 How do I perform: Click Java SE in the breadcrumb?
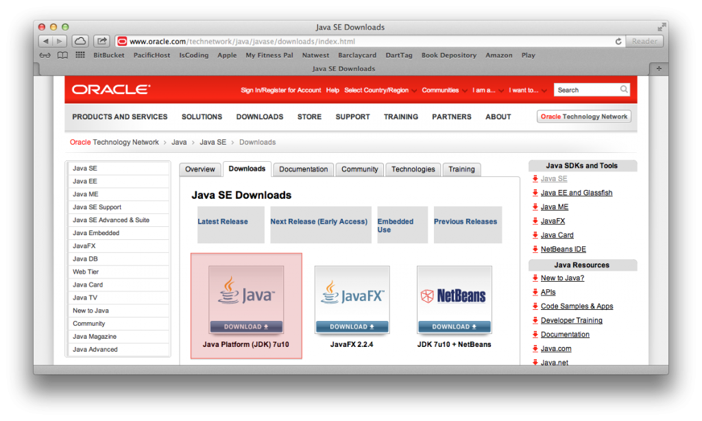pos(213,142)
